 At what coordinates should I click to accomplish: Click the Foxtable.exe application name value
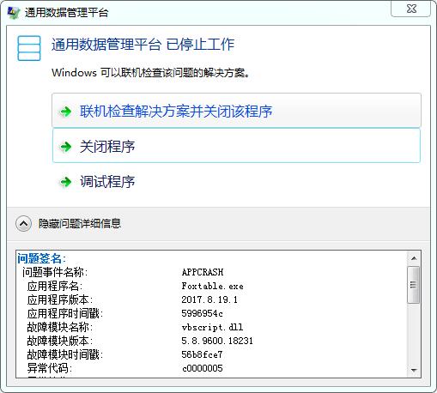pos(213,286)
